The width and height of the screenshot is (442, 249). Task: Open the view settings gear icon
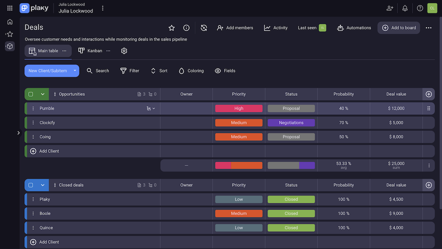click(x=124, y=50)
